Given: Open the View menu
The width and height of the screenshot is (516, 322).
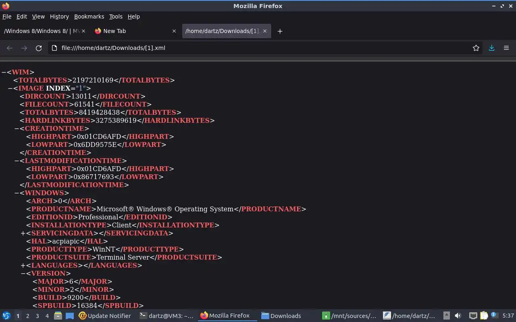Looking at the screenshot, I should tap(38, 17).
